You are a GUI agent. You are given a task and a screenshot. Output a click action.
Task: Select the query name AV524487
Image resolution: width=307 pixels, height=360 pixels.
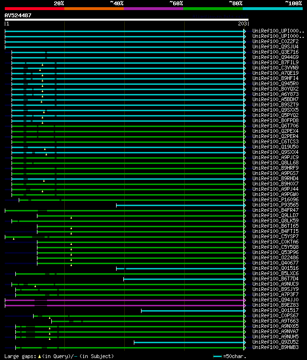(x=18, y=15)
